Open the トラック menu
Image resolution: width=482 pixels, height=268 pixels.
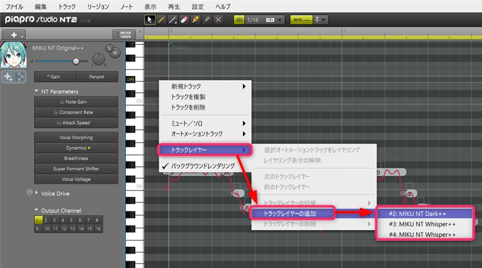click(67, 7)
